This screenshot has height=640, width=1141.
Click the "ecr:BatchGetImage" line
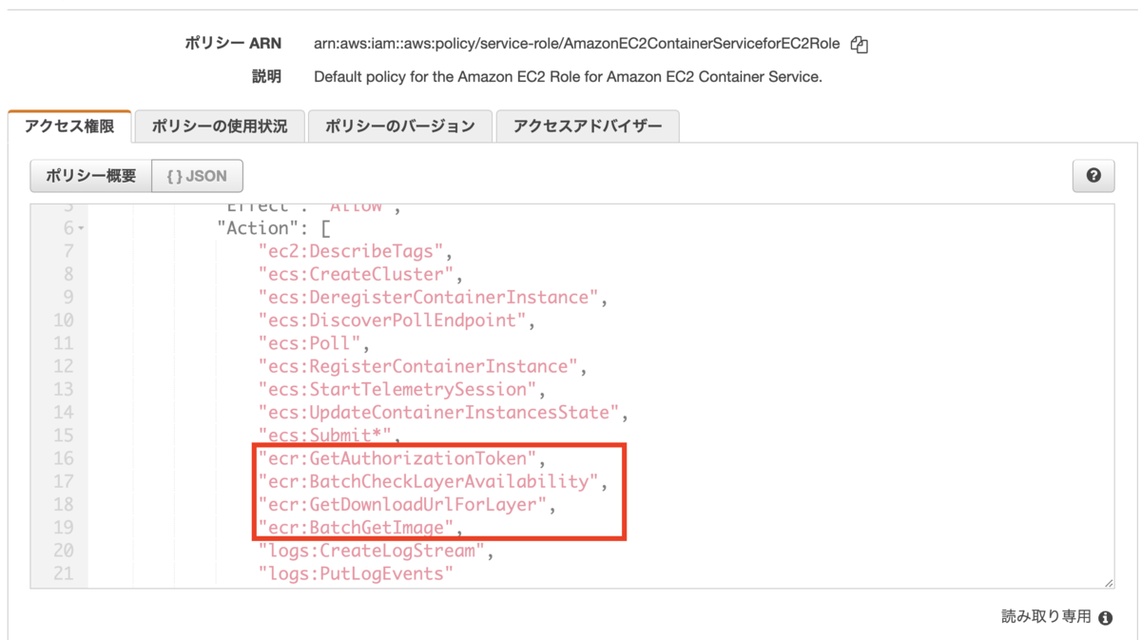pos(360,528)
